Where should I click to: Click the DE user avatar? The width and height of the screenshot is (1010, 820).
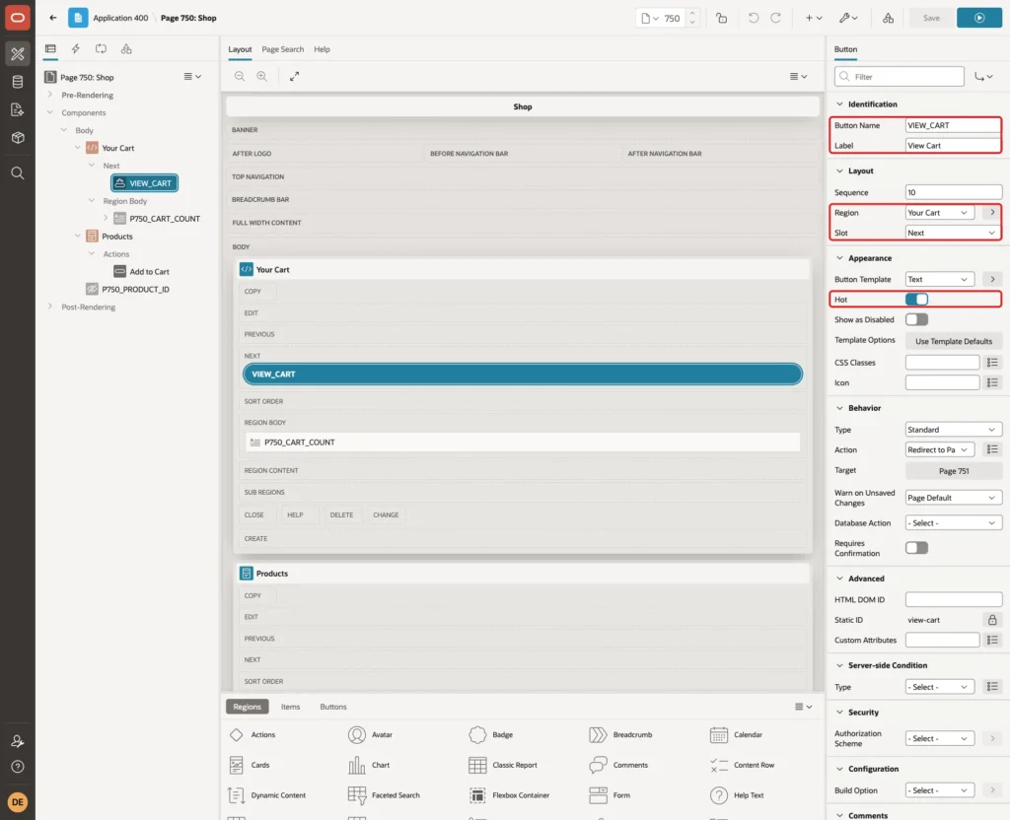pos(18,802)
